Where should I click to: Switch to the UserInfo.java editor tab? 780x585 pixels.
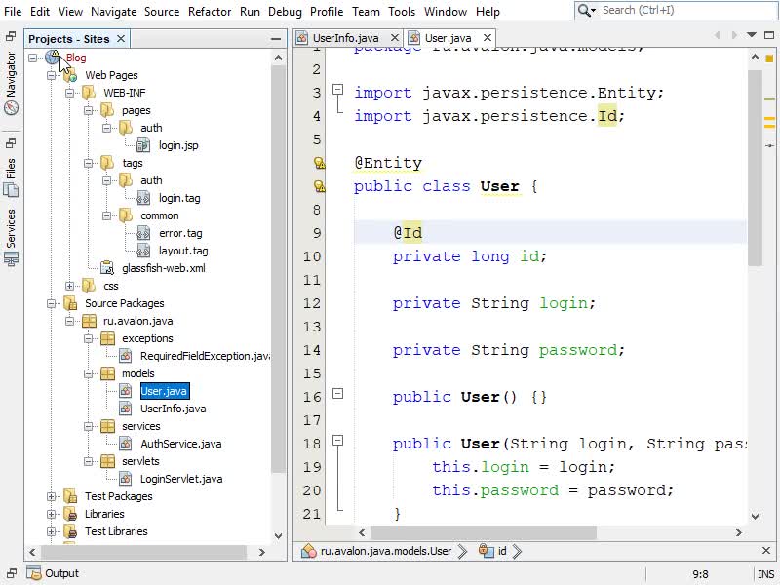tap(346, 38)
